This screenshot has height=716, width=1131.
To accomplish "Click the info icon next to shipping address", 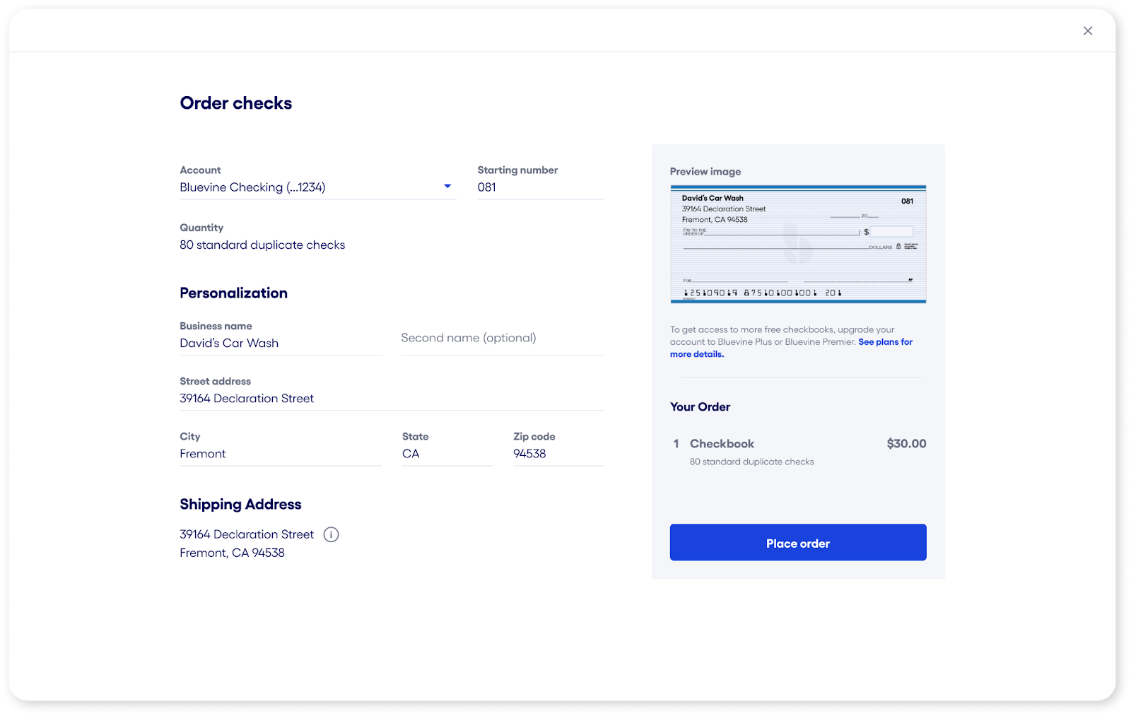I will [331, 534].
